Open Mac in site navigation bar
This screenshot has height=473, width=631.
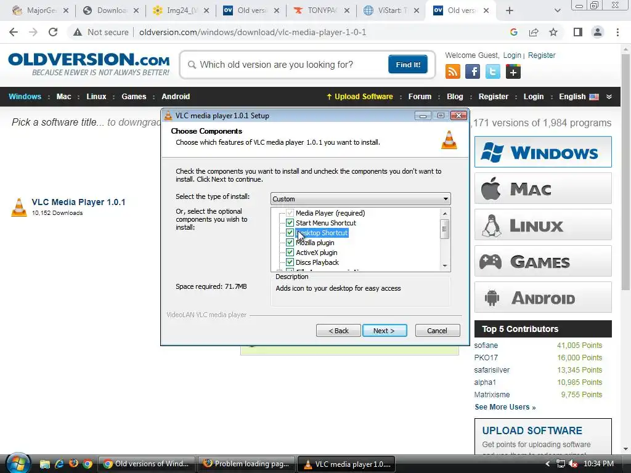[x=63, y=97]
